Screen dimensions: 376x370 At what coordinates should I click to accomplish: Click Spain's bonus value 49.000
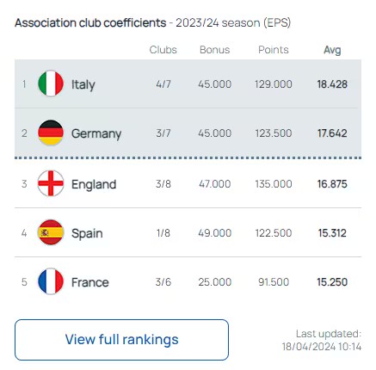click(x=215, y=233)
